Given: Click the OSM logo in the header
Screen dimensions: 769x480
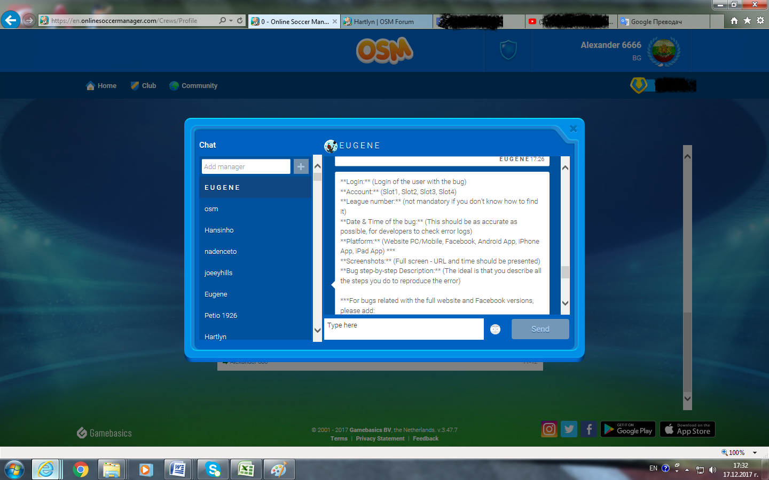Looking at the screenshot, I should (x=384, y=51).
